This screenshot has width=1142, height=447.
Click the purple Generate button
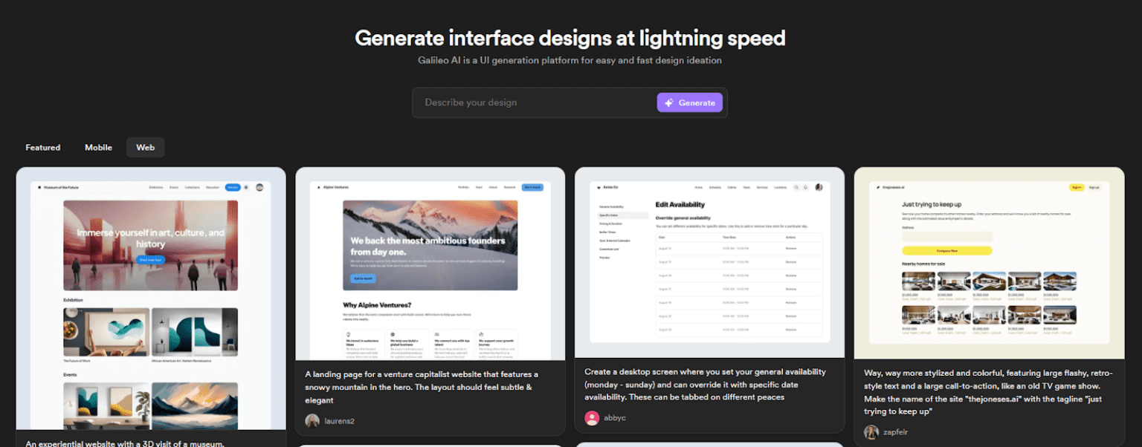point(690,102)
